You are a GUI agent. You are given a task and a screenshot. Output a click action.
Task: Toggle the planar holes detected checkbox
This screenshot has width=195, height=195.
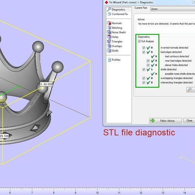tap(148, 65)
